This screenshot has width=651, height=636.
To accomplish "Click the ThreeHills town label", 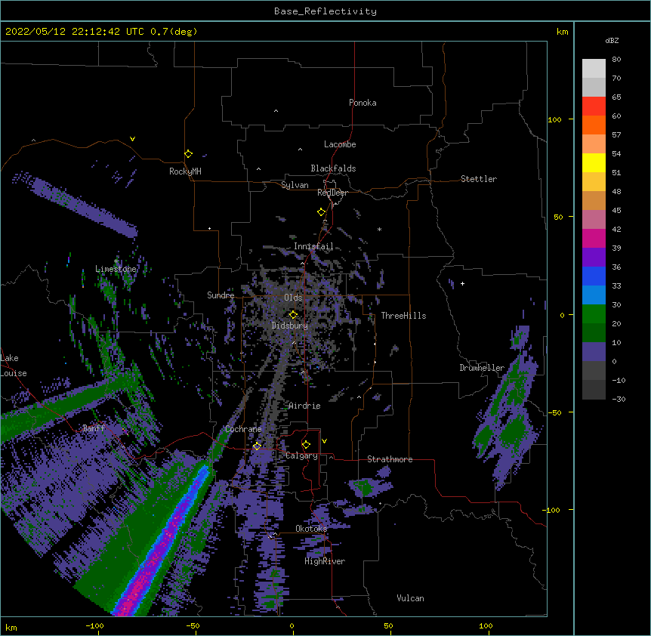I will click(403, 316).
